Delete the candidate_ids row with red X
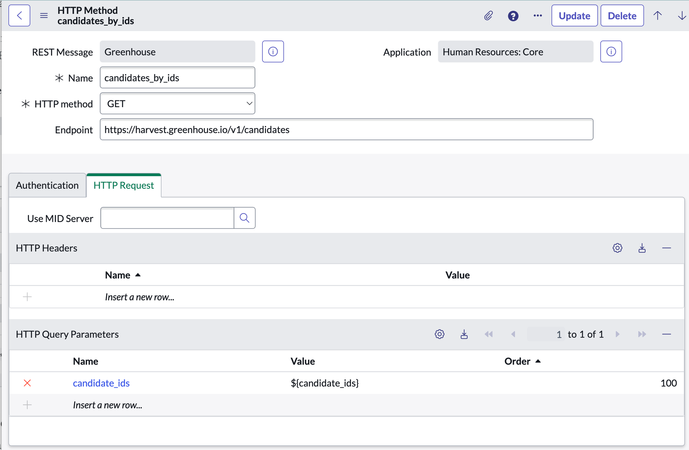 (x=27, y=383)
